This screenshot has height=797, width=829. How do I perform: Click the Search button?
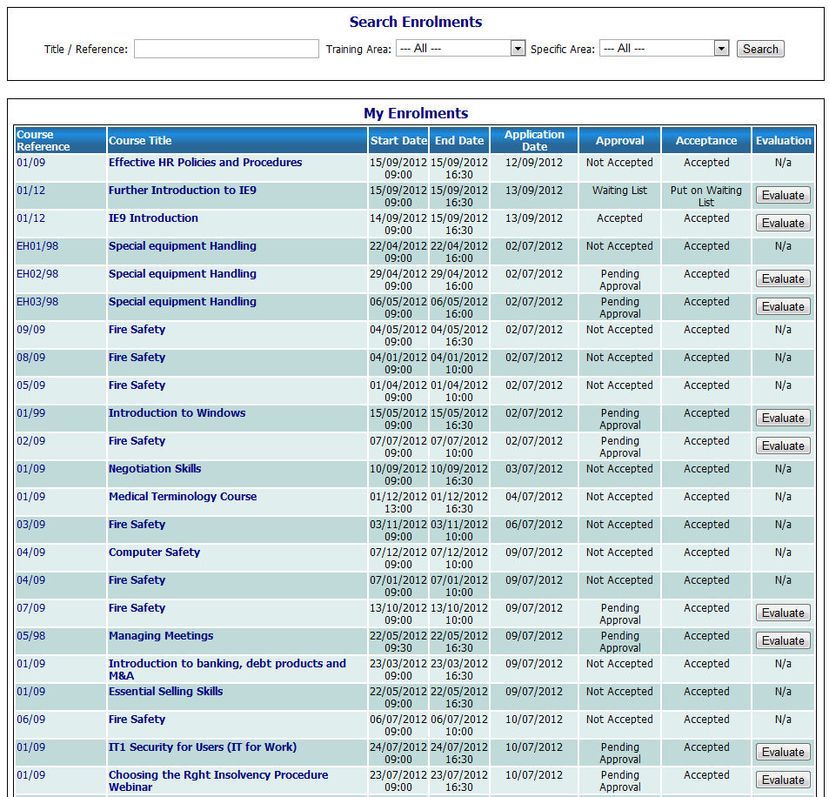point(760,49)
